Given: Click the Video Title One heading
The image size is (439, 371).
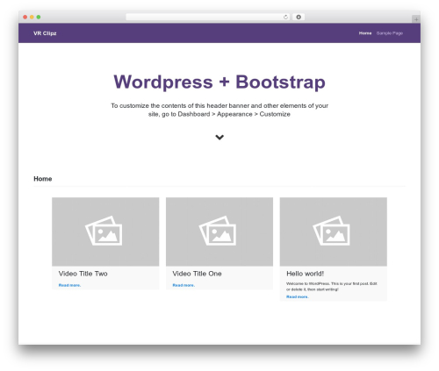Looking at the screenshot, I should 197,274.
